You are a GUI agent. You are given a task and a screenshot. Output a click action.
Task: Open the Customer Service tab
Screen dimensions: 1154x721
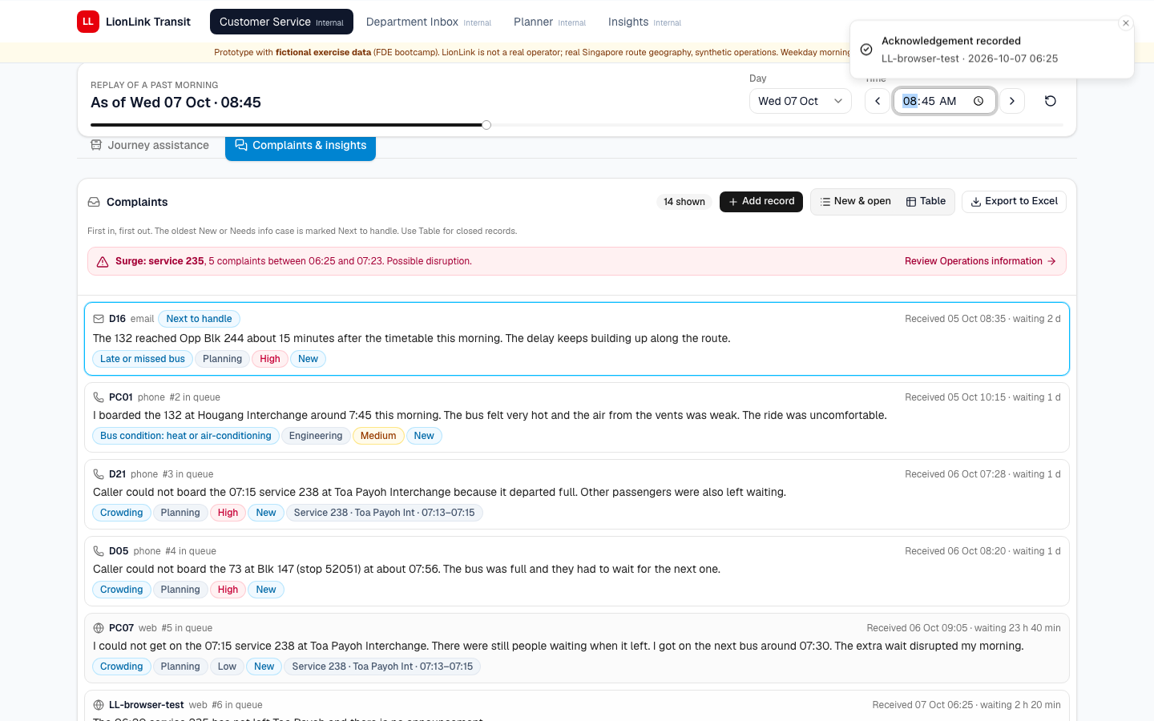[x=281, y=22]
